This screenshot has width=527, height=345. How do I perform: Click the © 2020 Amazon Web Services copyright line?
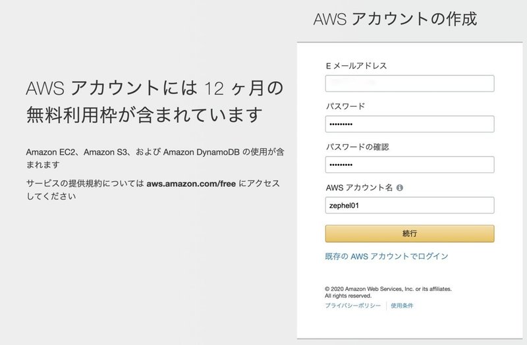coord(388,289)
